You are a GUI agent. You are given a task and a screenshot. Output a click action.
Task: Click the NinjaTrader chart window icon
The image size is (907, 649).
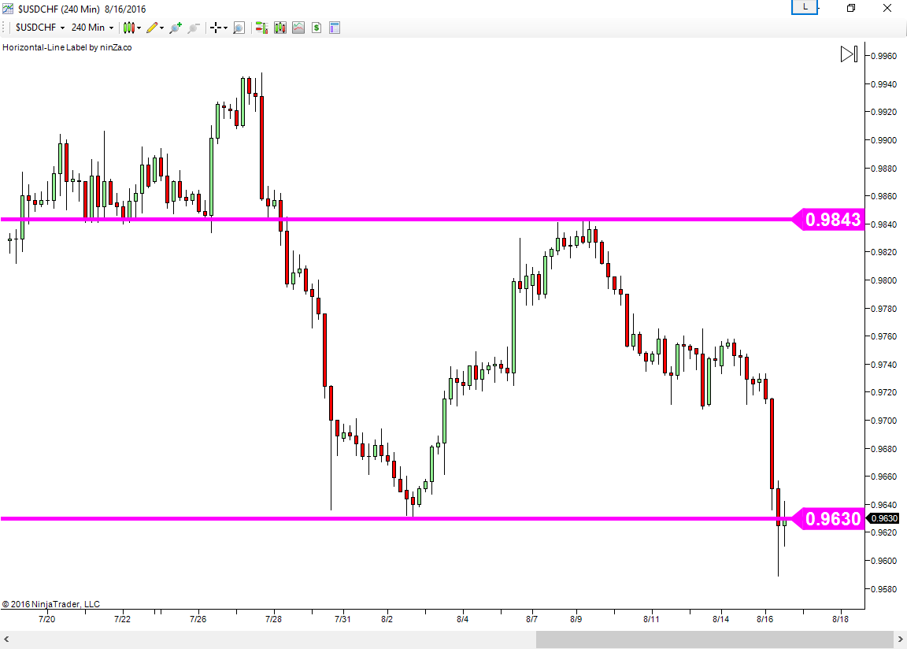pos(8,9)
